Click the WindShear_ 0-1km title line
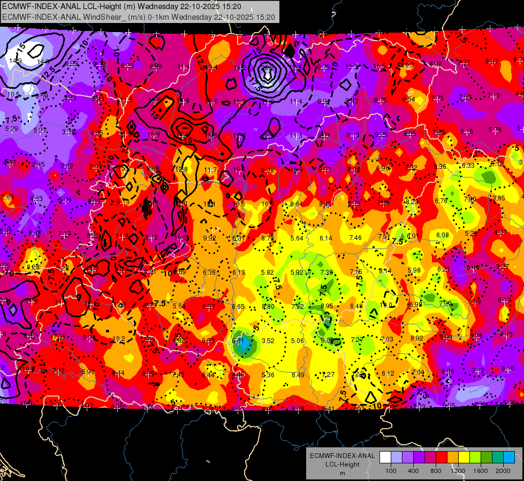Image resolution: width=524 pixels, height=481 pixels. tap(138, 17)
